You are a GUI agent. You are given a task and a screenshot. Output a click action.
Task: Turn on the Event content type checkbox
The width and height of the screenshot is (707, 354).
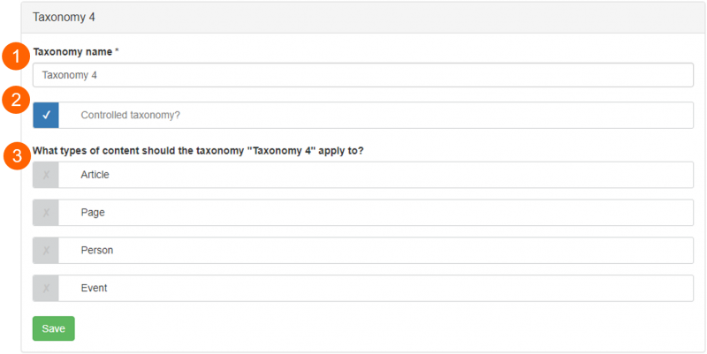(x=46, y=289)
